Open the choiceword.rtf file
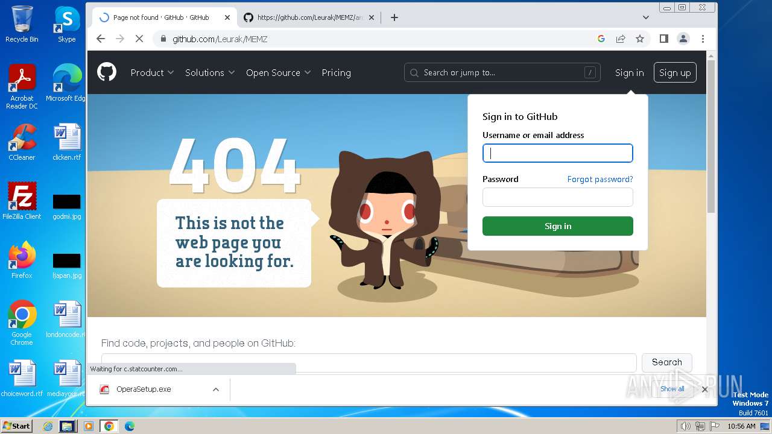The image size is (772, 434). (22, 379)
